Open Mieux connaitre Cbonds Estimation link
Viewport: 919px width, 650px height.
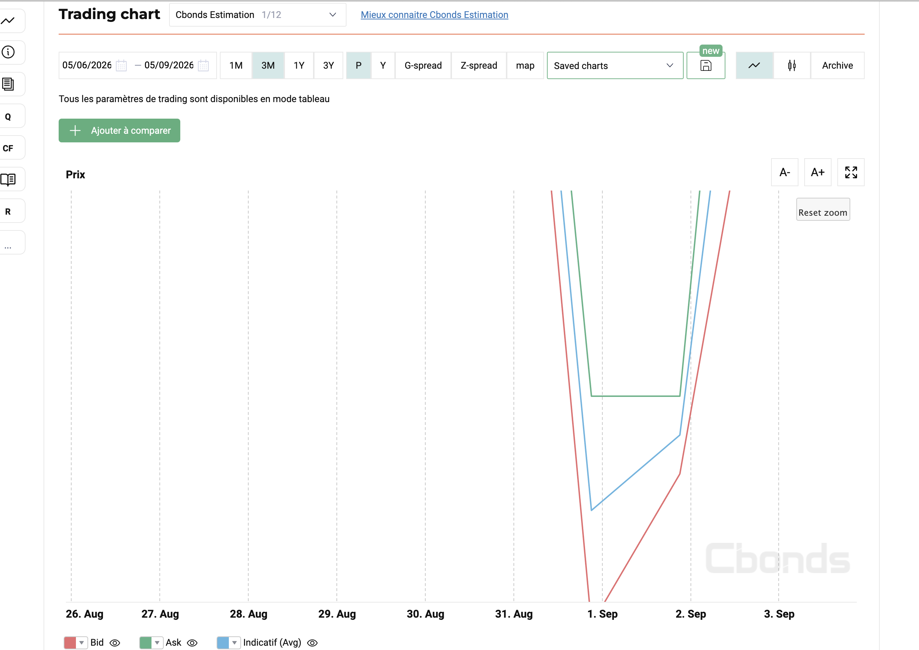tap(434, 15)
